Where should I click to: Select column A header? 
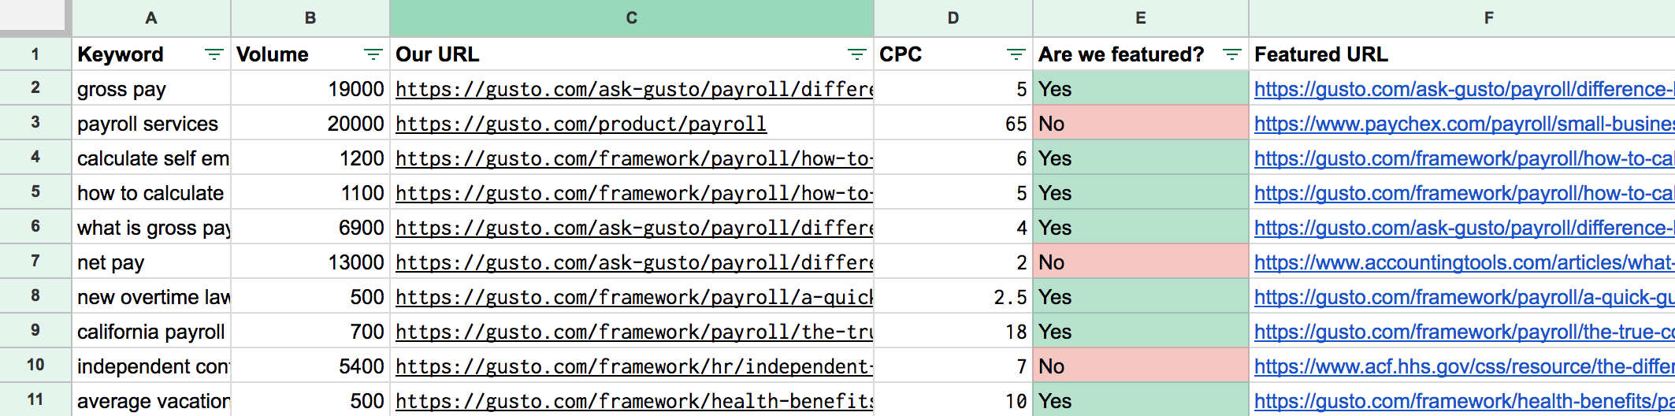151,18
